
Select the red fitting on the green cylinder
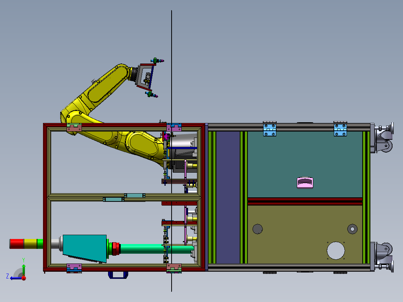[116, 249]
